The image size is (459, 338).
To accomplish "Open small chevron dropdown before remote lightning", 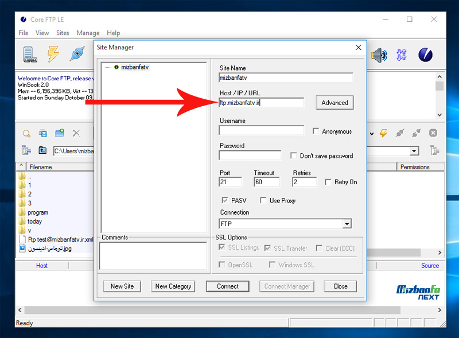I will pos(372,134).
